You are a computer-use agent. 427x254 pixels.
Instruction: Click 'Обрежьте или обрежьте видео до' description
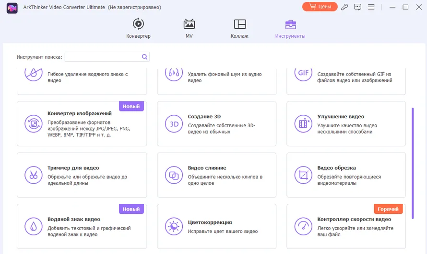[87, 180]
